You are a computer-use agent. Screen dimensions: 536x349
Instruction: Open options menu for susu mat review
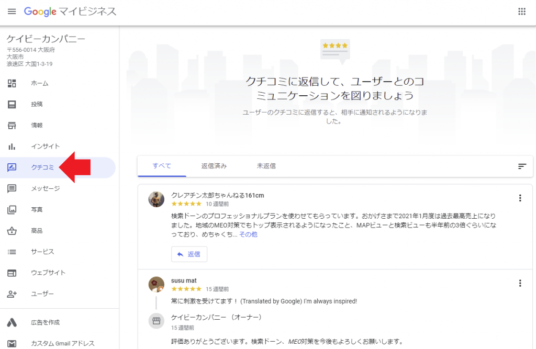pos(520,283)
